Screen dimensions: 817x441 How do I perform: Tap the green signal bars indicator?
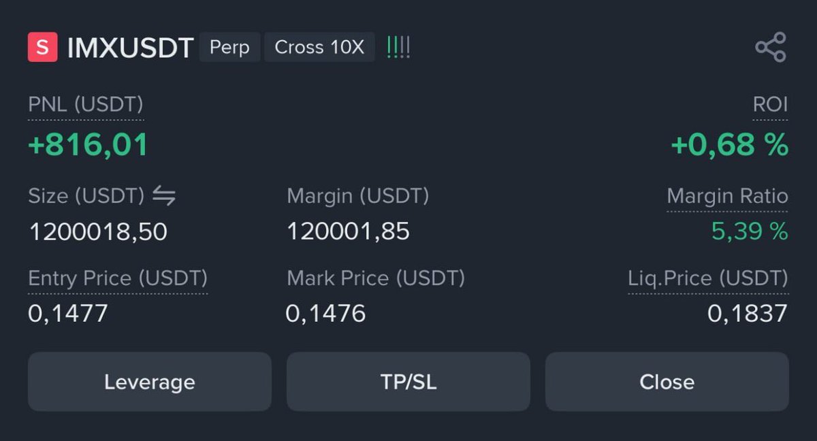tap(398, 48)
